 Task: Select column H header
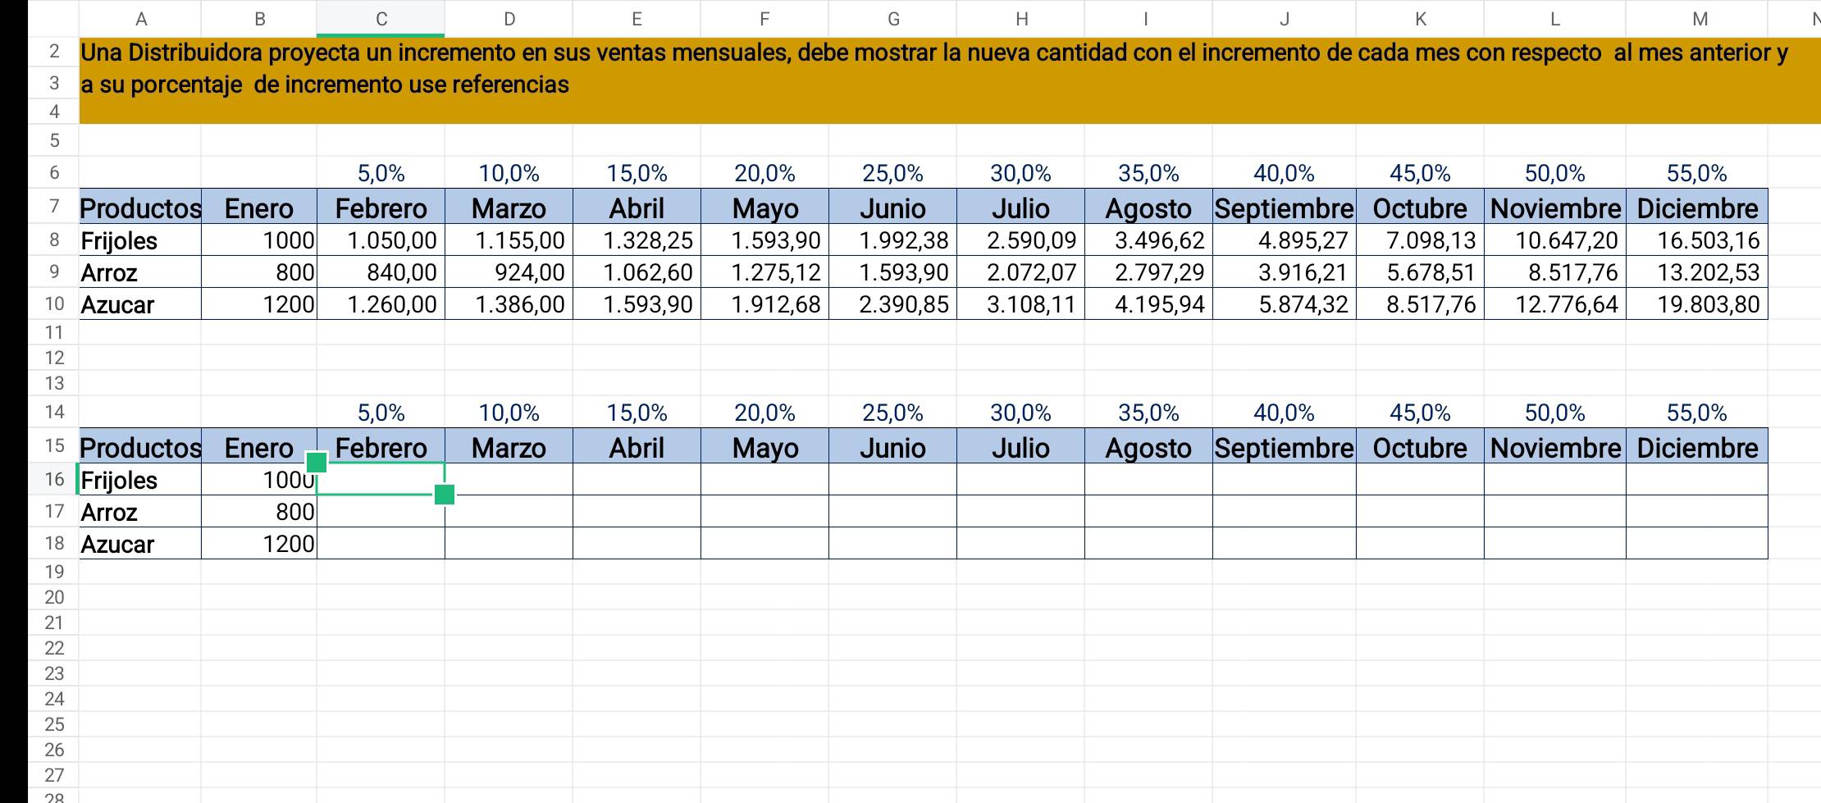(1020, 18)
